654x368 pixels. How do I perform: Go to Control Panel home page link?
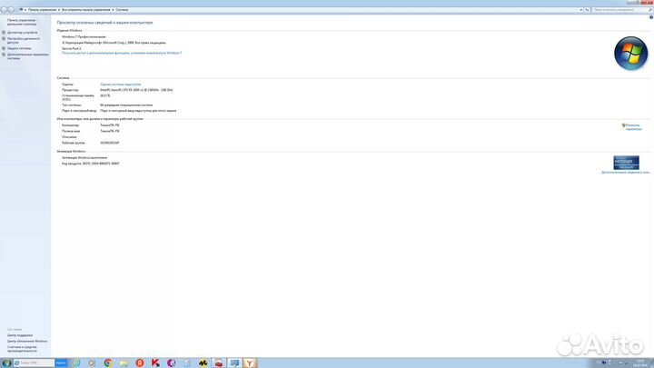coord(22,22)
